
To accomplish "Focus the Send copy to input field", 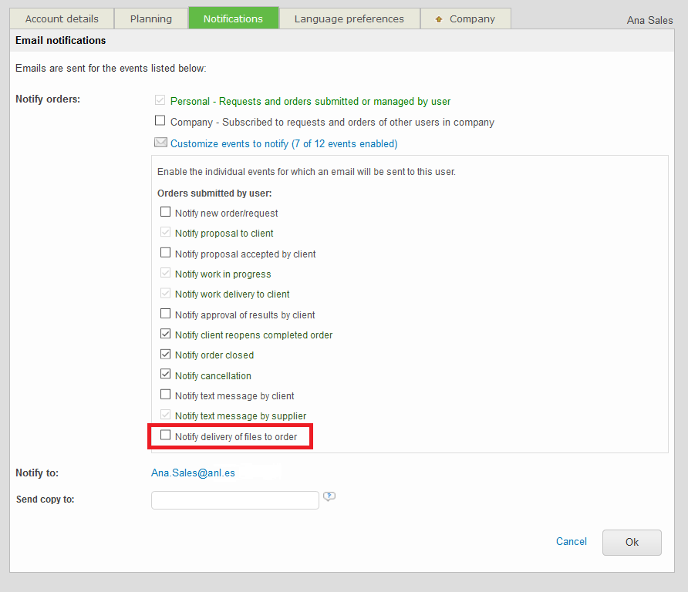I will [234, 500].
